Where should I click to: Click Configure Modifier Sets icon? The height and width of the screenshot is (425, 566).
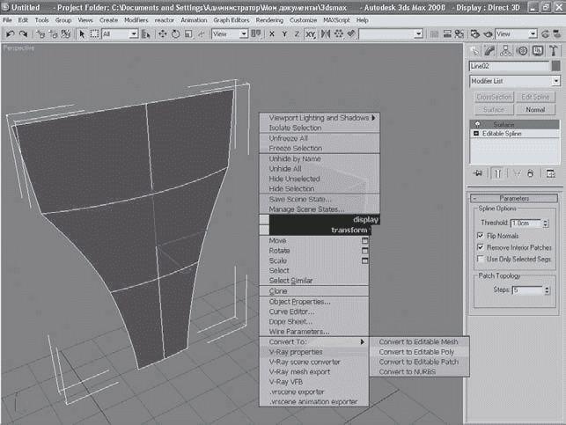(549, 173)
